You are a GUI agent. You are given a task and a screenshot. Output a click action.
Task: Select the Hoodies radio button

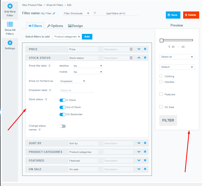click(161, 82)
